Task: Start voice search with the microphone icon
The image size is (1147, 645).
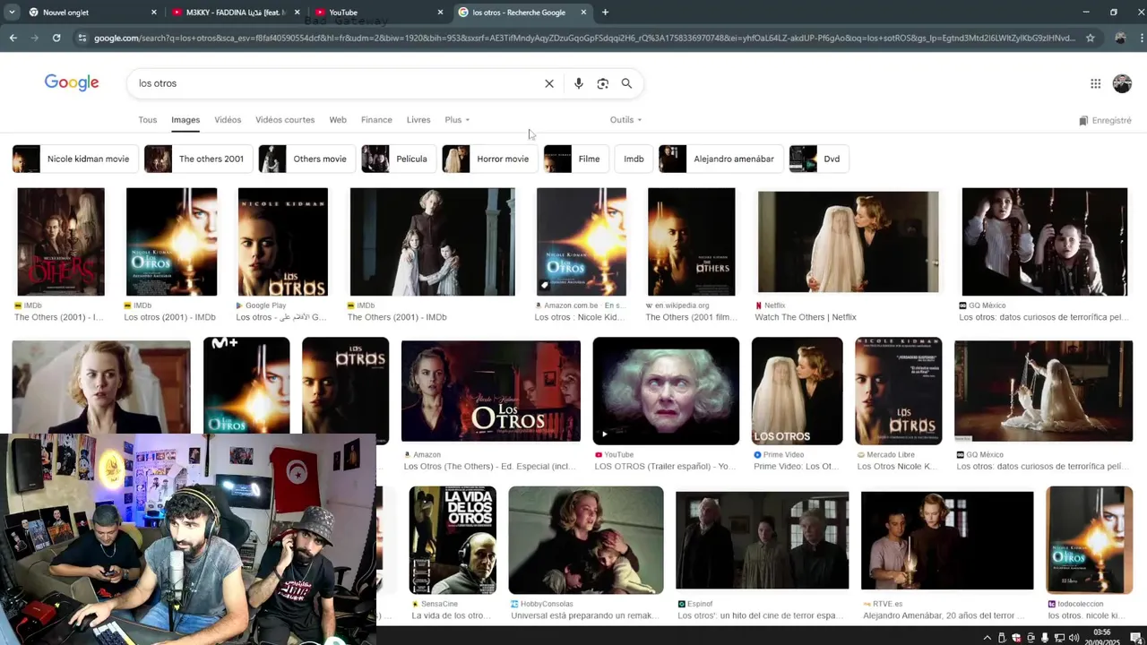Action: point(579,83)
